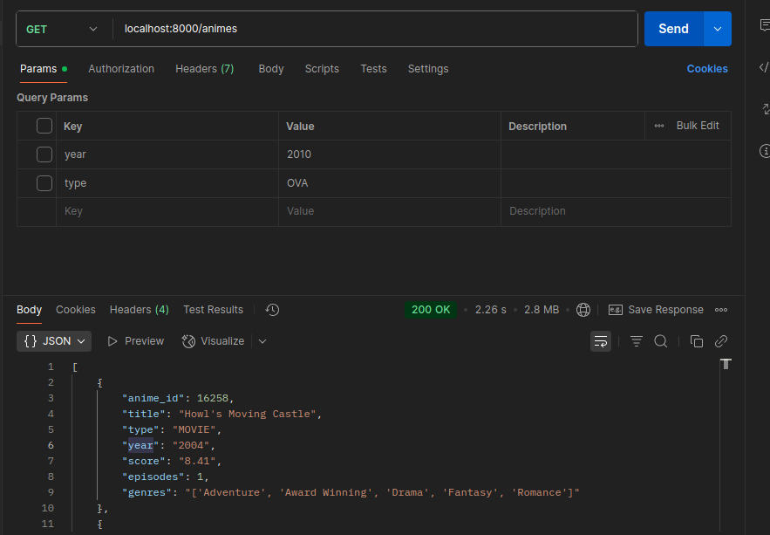Viewport: 770px width, 535px height.
Task: Click the 2.26 s response time
Action: [x=491, y=310]
